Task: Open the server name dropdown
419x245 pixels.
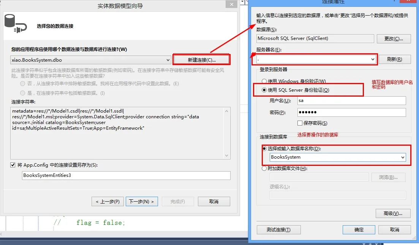Action: click(x=373, y=59)
